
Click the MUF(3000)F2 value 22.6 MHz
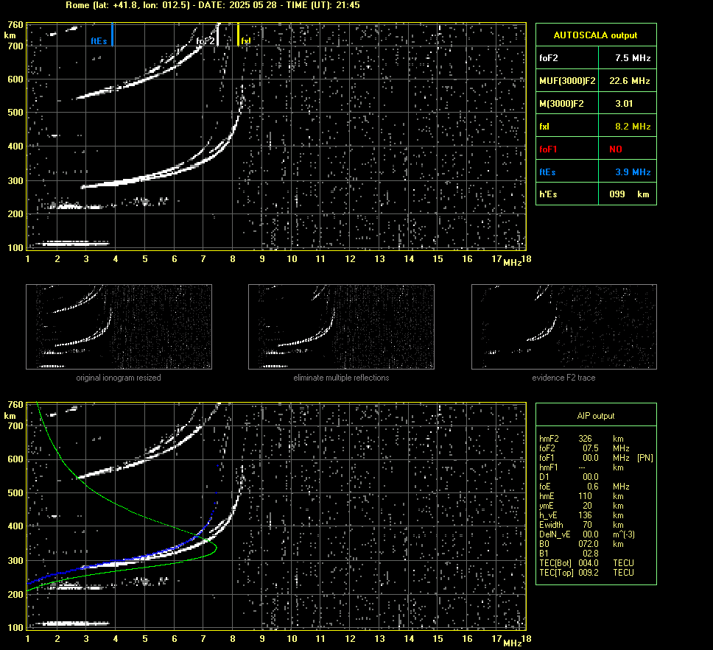click(x=630, y=81)
